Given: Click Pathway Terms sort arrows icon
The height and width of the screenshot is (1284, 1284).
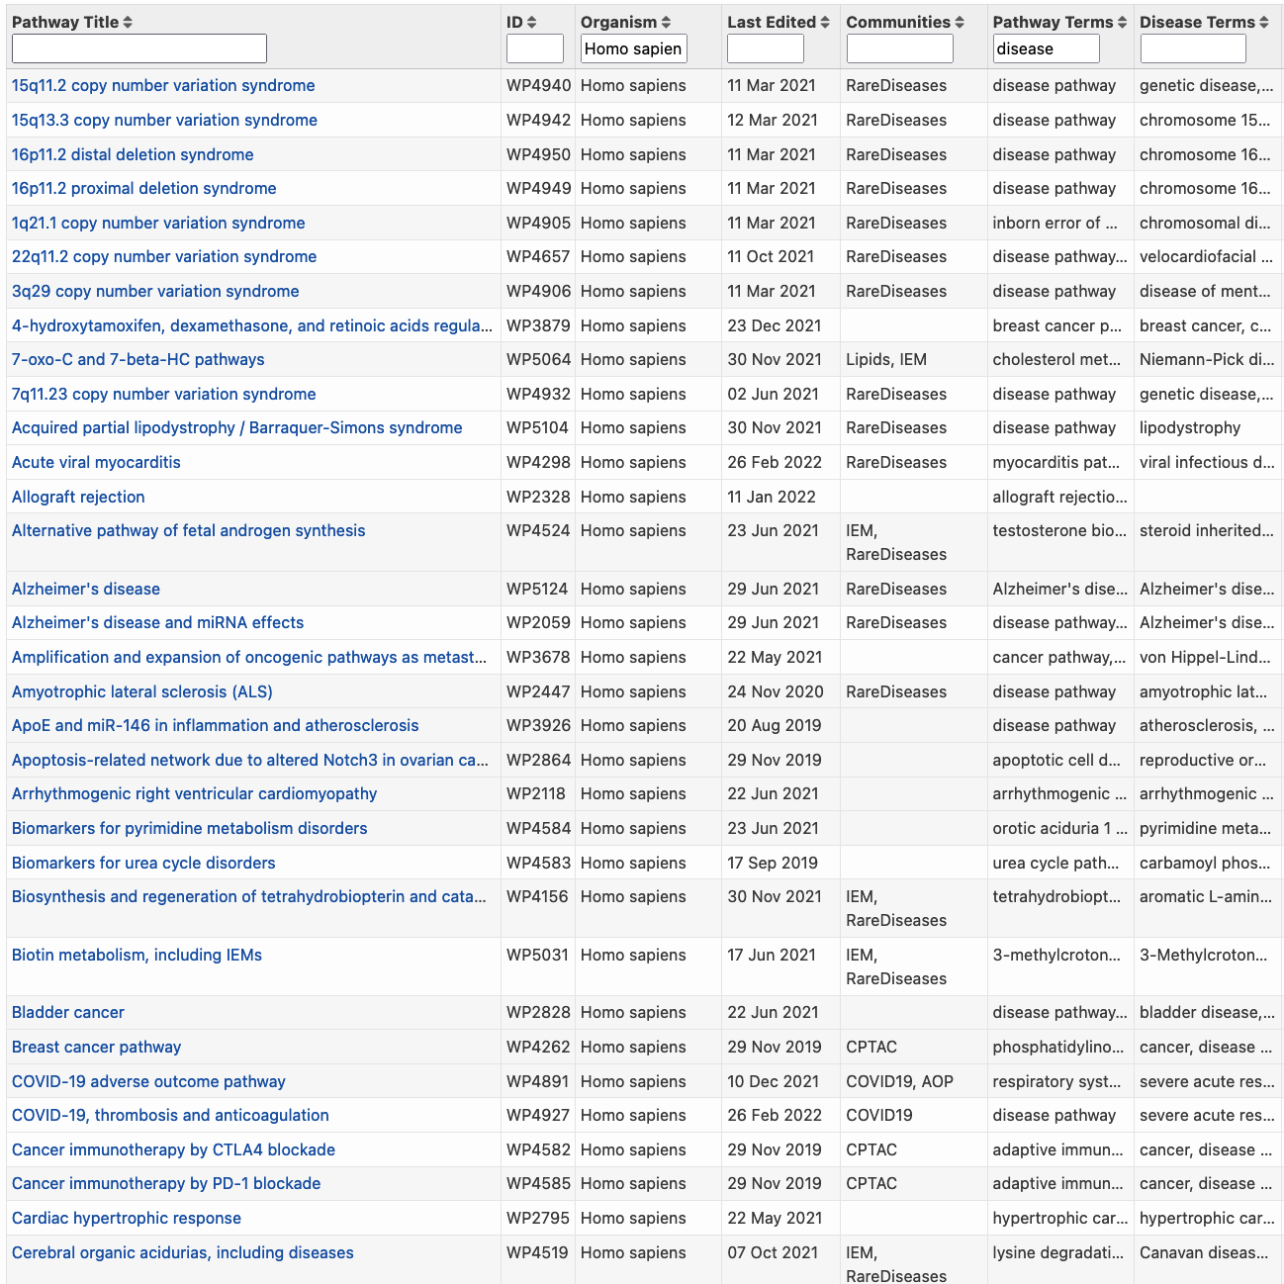Looking at the screenshot, I should [x=1122, y=23].
